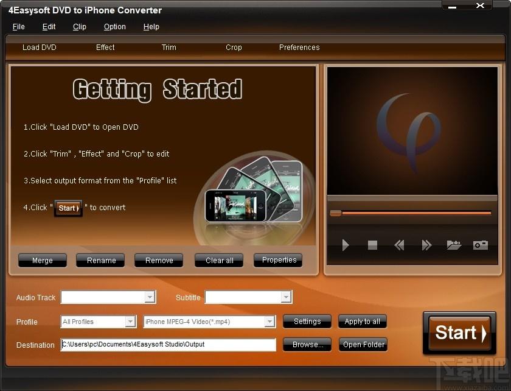Viewport: 511px width, 391px height.
Task: Click the Remove button
Action: tap(159, 261)
